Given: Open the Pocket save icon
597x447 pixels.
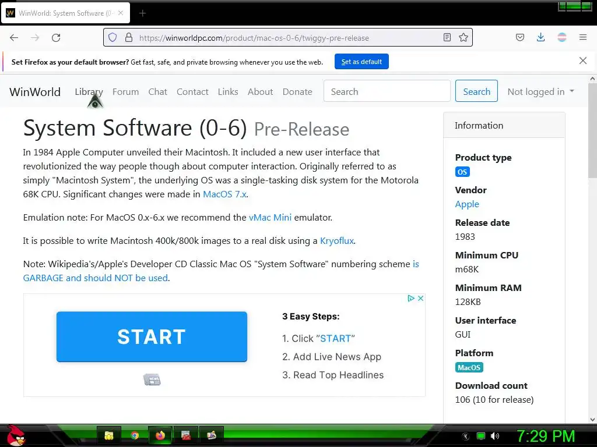Looking at the screenshot, I should pyautogui.click(x=519, y=37).
